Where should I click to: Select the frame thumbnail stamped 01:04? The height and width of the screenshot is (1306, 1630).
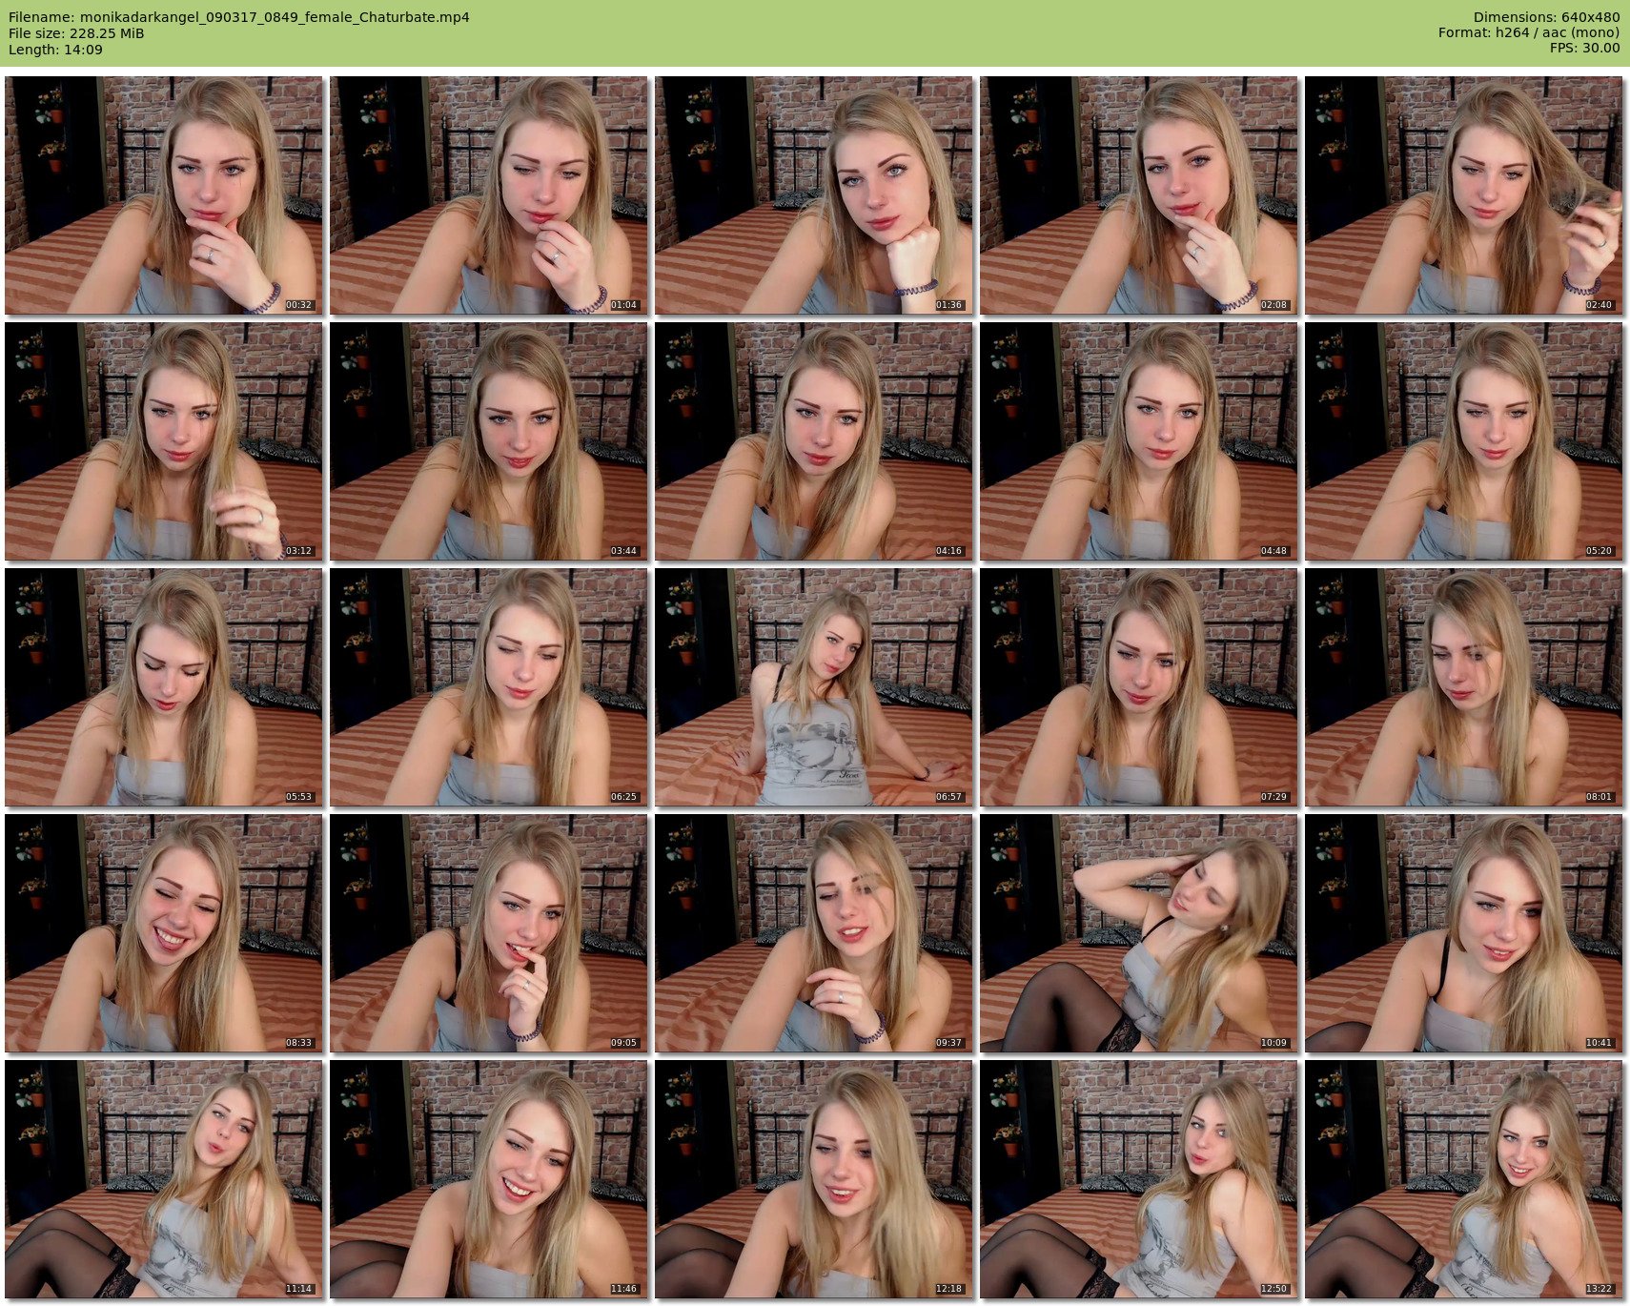coord(489,195)
